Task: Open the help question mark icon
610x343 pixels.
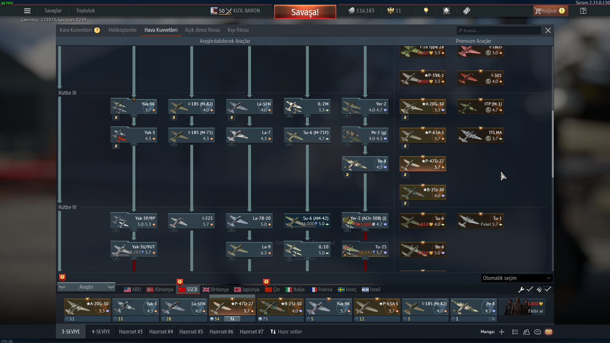Action: click(x=583, y=11)
